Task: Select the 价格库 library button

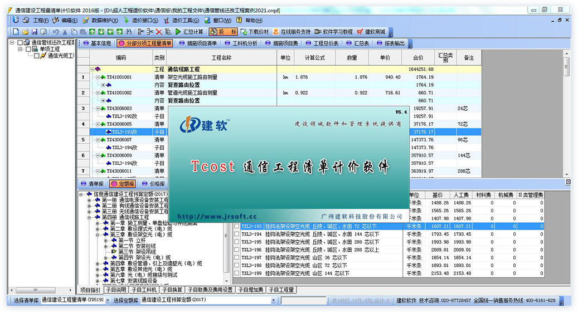Action: (x=153, y=184)
